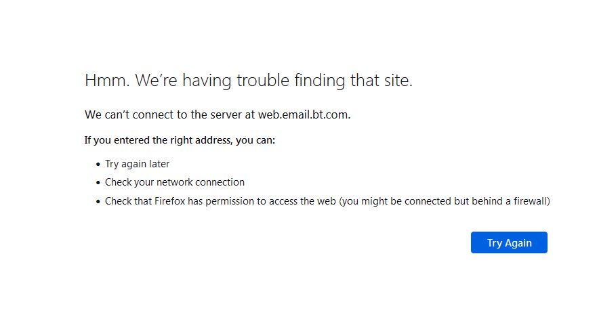Click the blue Try Again button

click(509, 242)
